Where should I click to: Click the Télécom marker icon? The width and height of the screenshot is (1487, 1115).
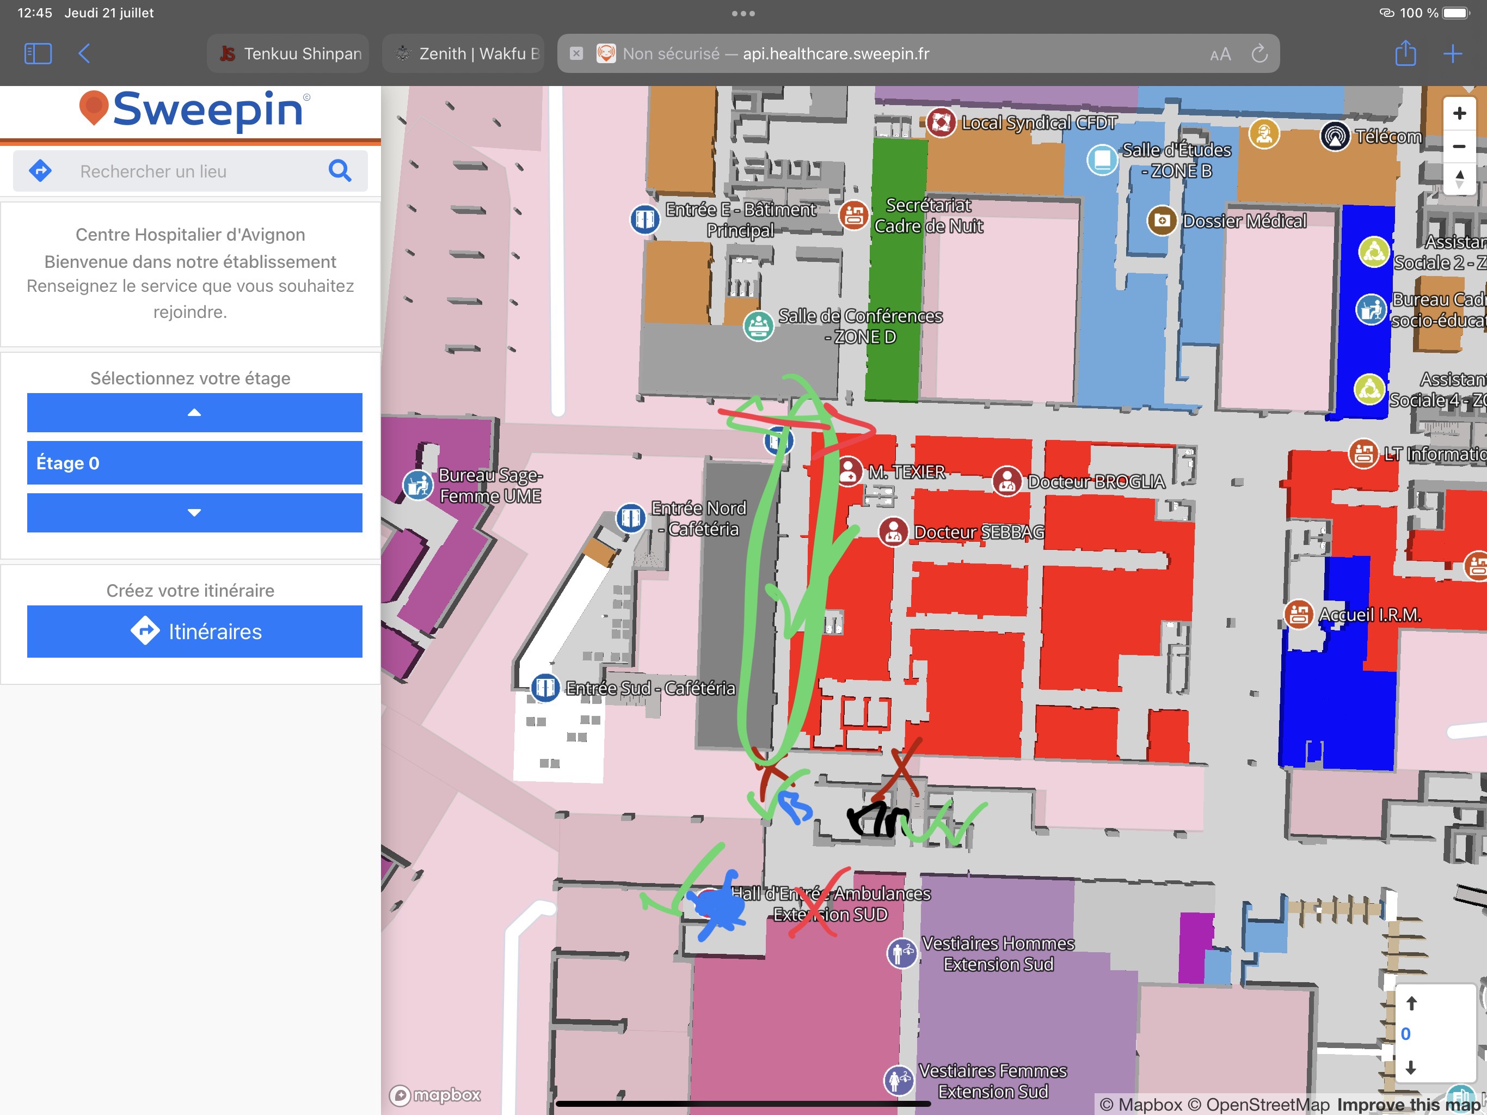click(1335, 137)
